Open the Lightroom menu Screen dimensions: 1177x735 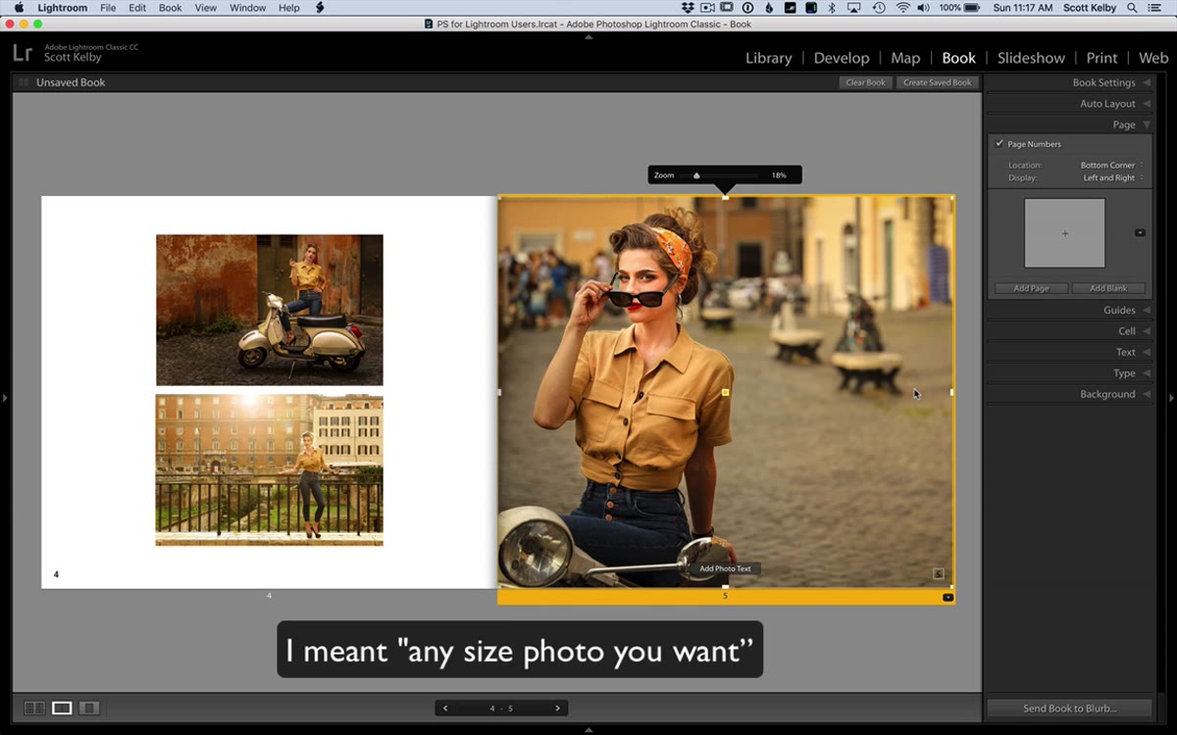tap(62, 8)
